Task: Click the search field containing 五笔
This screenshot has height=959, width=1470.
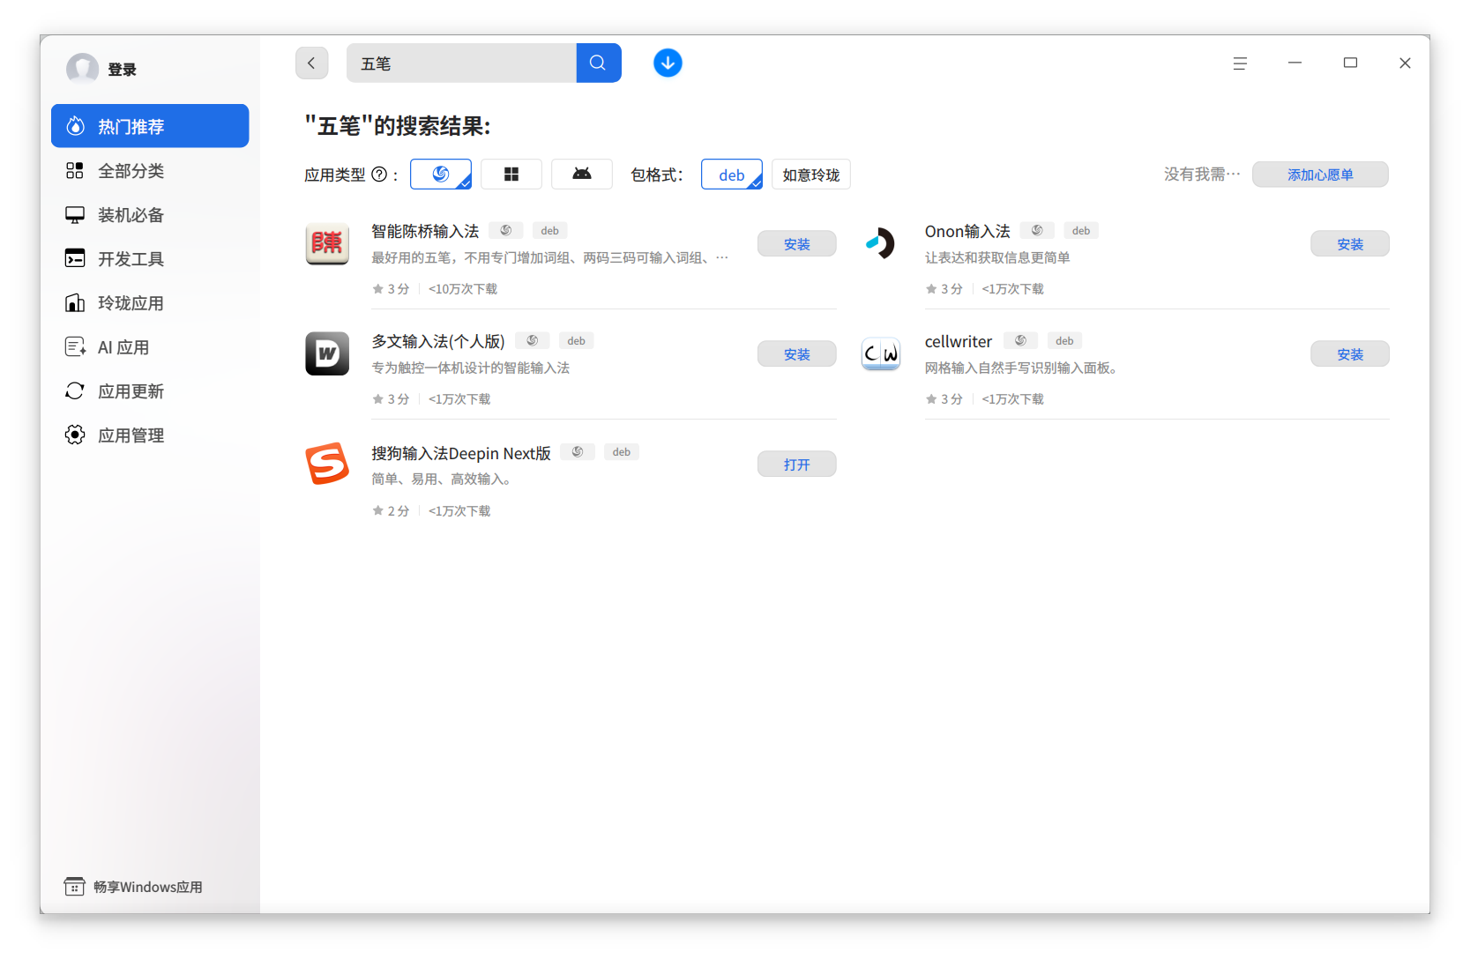Action: [x=461, y=63]
